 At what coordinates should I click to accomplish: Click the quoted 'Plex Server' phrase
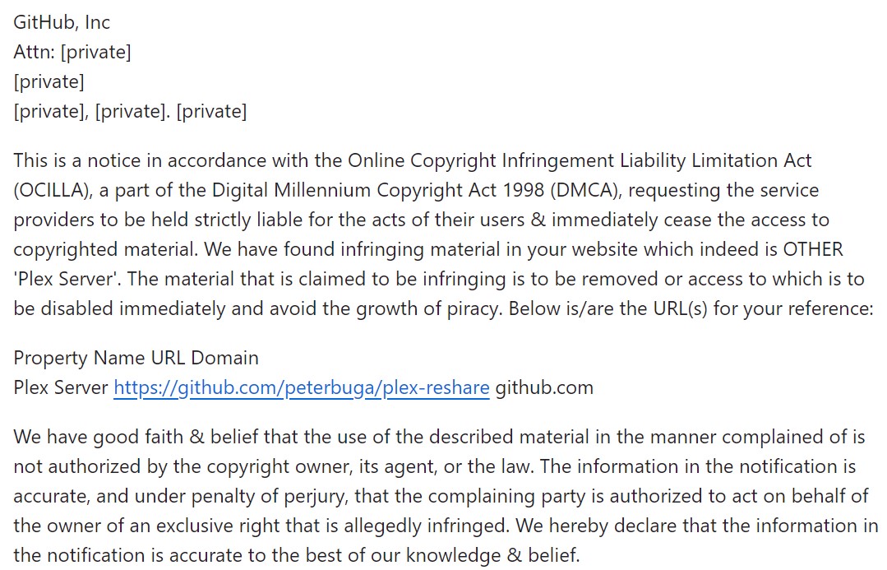click(67, 279)
